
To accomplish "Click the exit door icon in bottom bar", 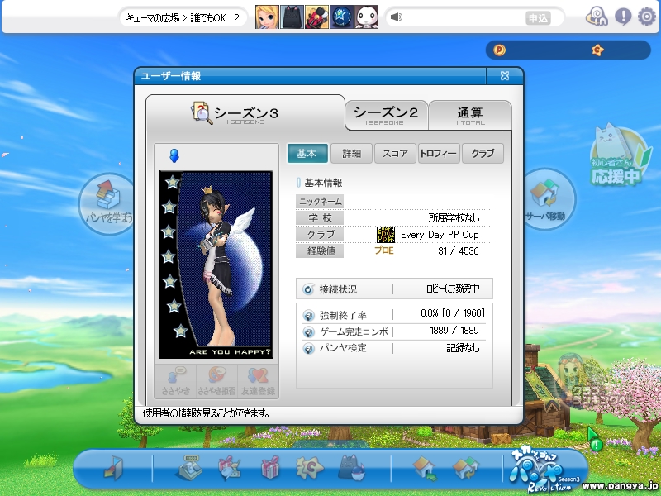I will 113,468.
